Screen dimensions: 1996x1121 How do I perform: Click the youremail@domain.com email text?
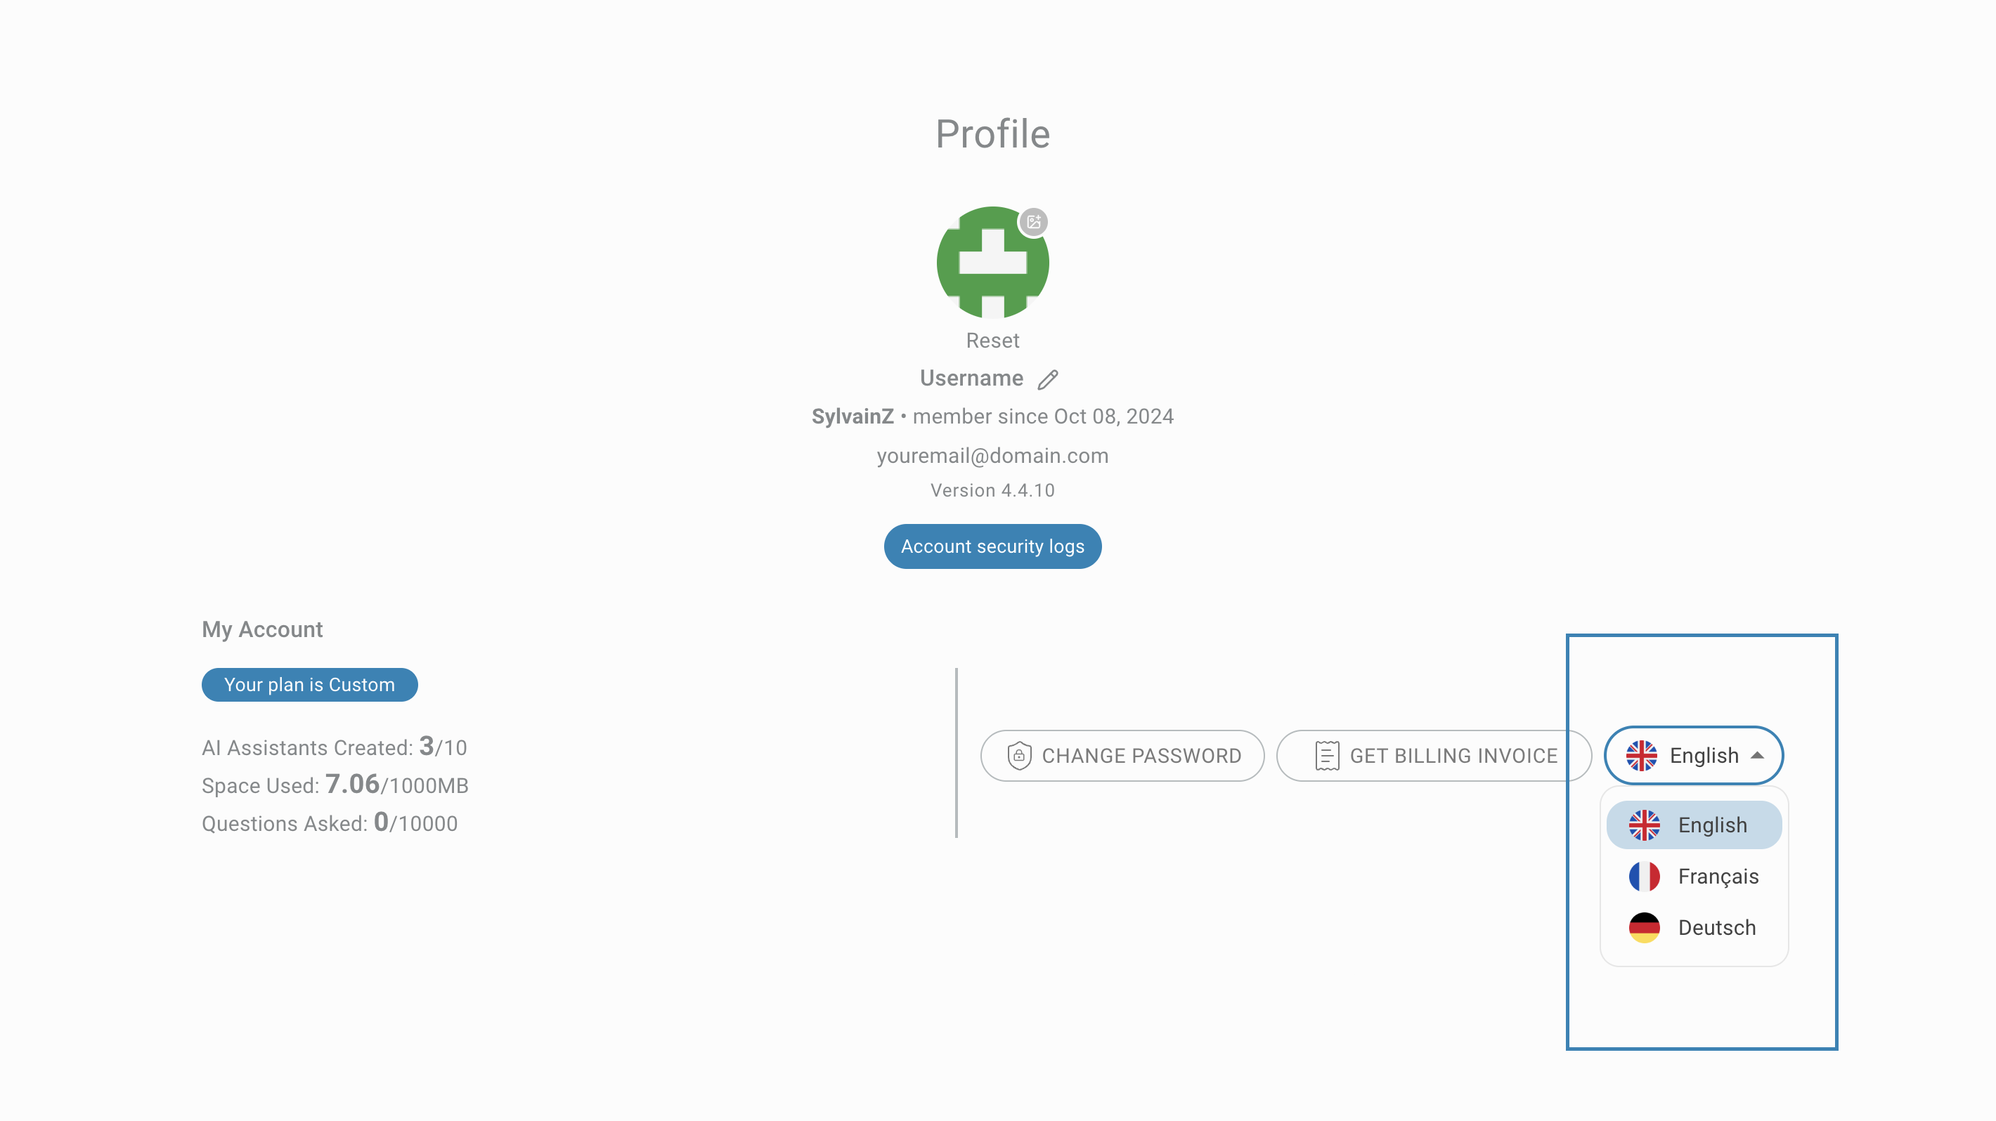(x=992, y=456)
